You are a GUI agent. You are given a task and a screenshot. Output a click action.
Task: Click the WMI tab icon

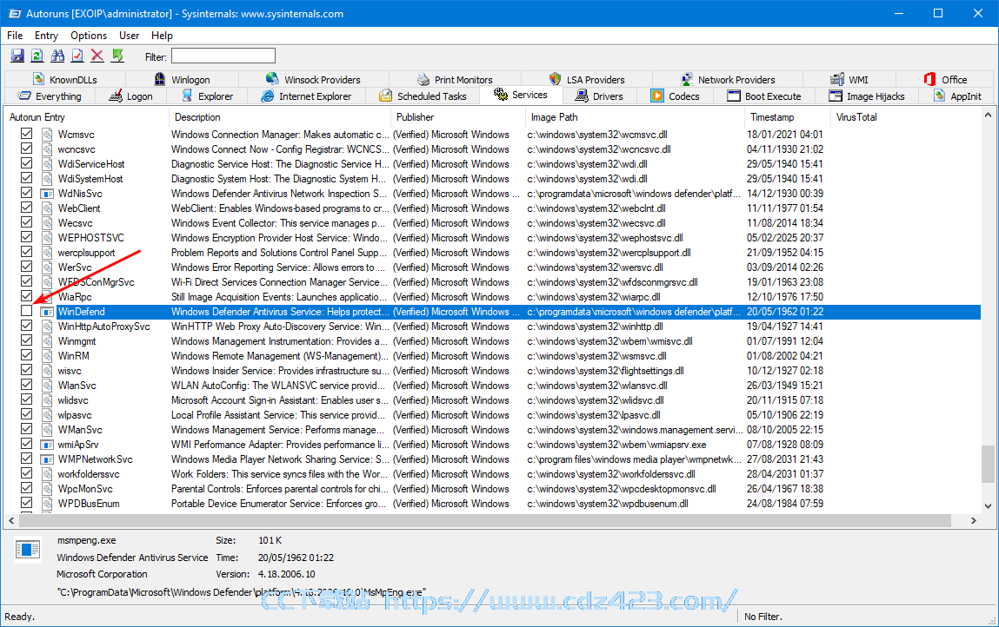[x=837, y=79]
